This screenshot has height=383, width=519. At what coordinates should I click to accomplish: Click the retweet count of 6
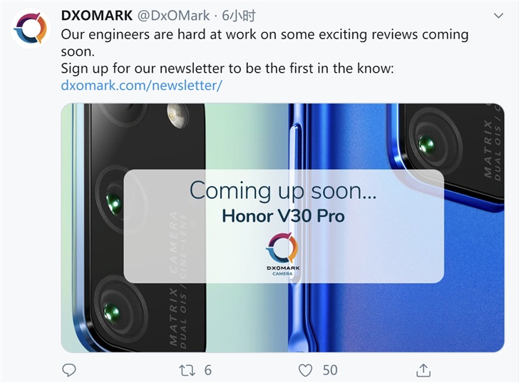point(208,369)
